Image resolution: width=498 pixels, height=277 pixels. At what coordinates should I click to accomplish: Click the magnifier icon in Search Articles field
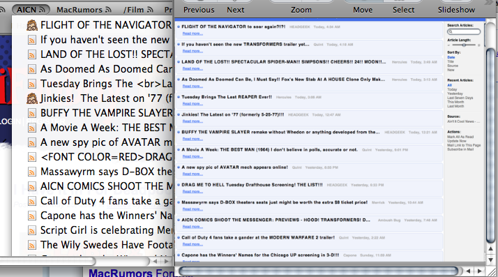coord(451,32)
